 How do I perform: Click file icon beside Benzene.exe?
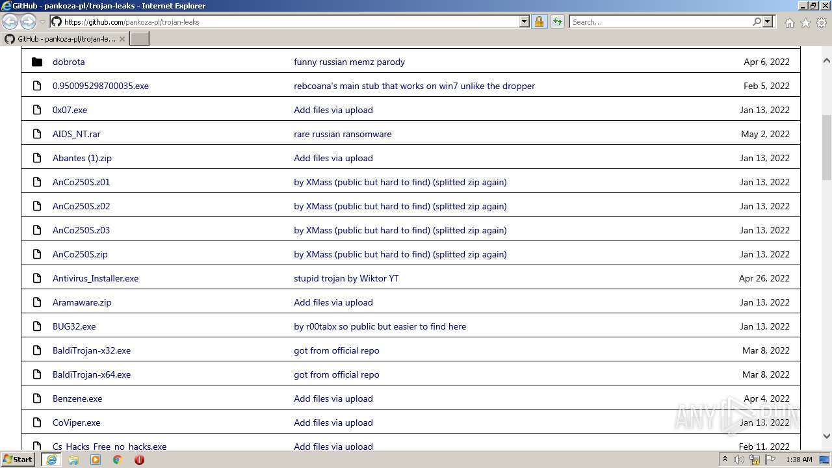[x=37, y=398]
